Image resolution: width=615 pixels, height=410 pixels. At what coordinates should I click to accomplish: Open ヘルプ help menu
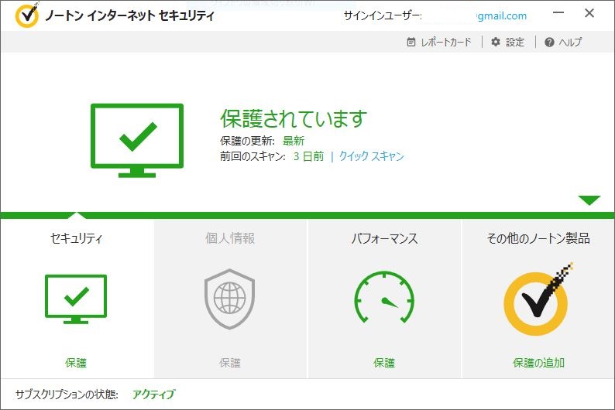click(x=563, y=42)
